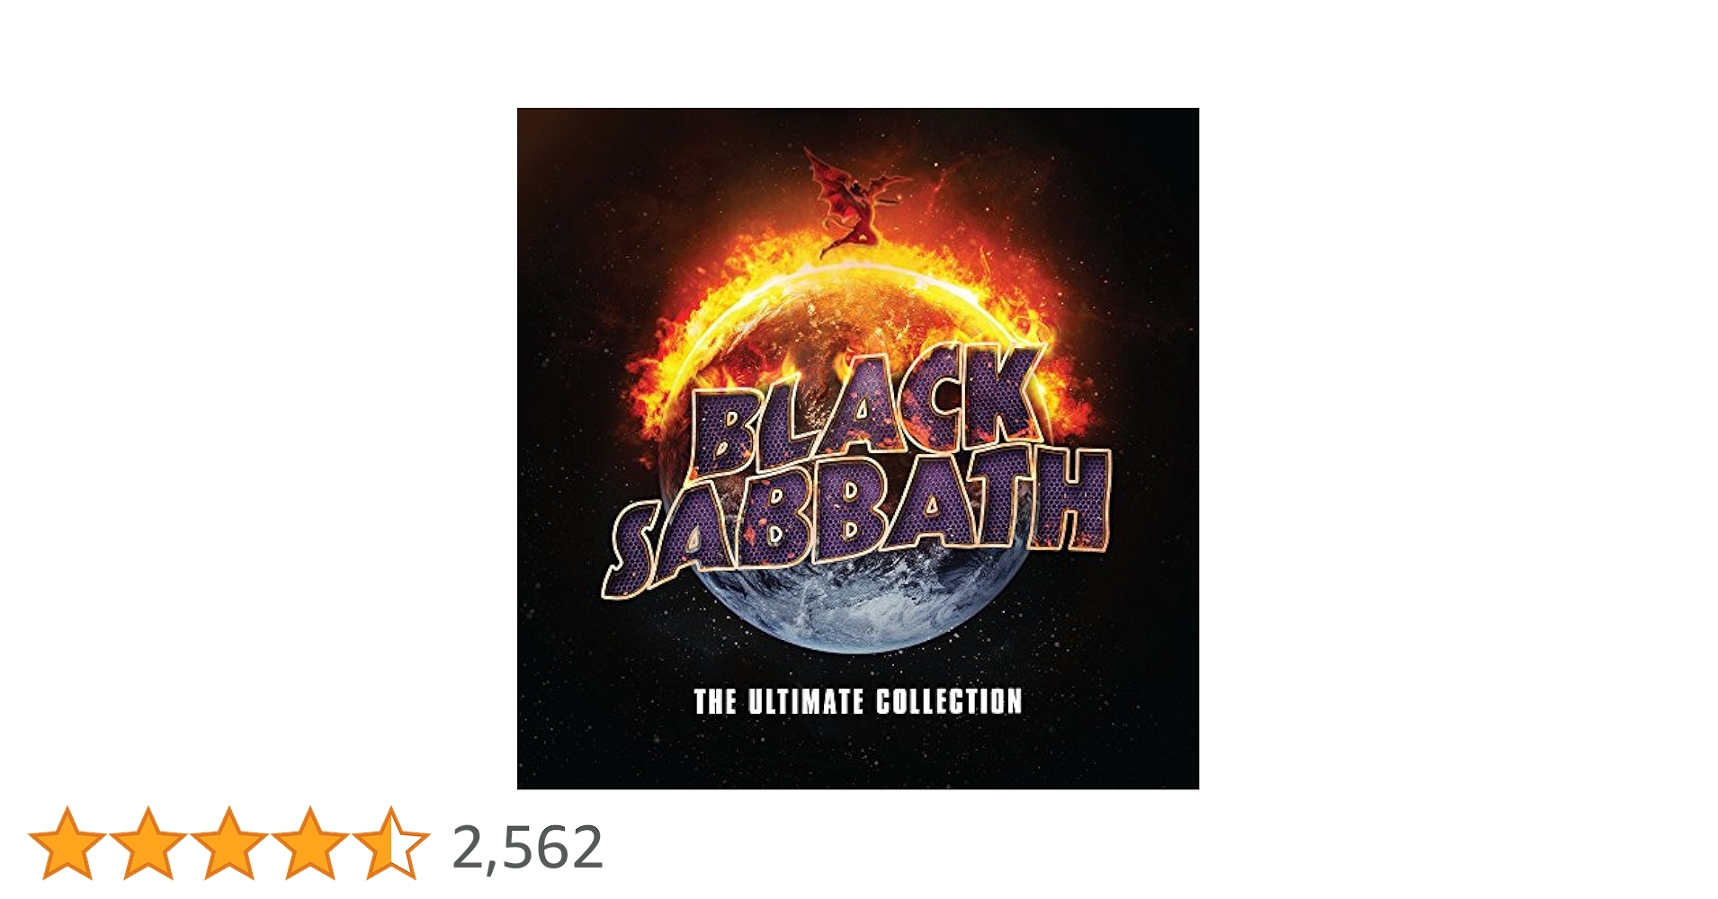Click the word ULTIMATE on the cover
The height and width of the screenshot is (899, 1718).
coord(806,701)
